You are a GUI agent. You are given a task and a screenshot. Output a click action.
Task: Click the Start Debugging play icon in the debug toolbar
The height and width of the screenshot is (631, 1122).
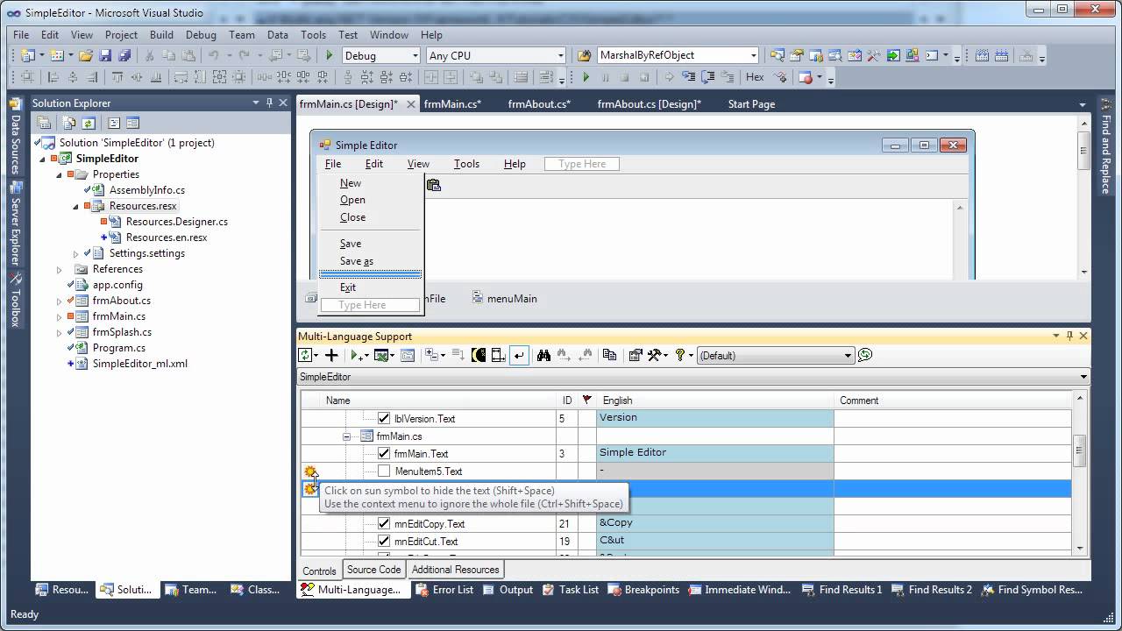click(x=586, y=77)
